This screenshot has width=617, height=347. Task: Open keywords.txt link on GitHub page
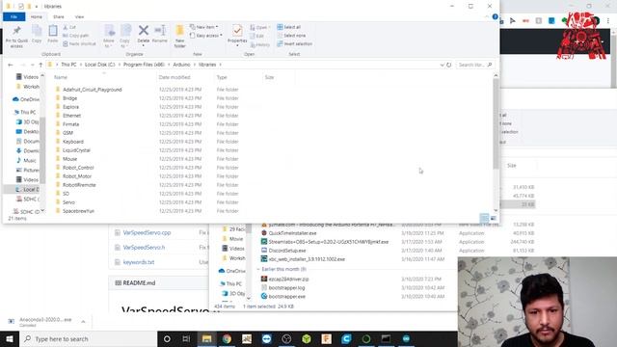pyautogui.click(x=139, y=262)
